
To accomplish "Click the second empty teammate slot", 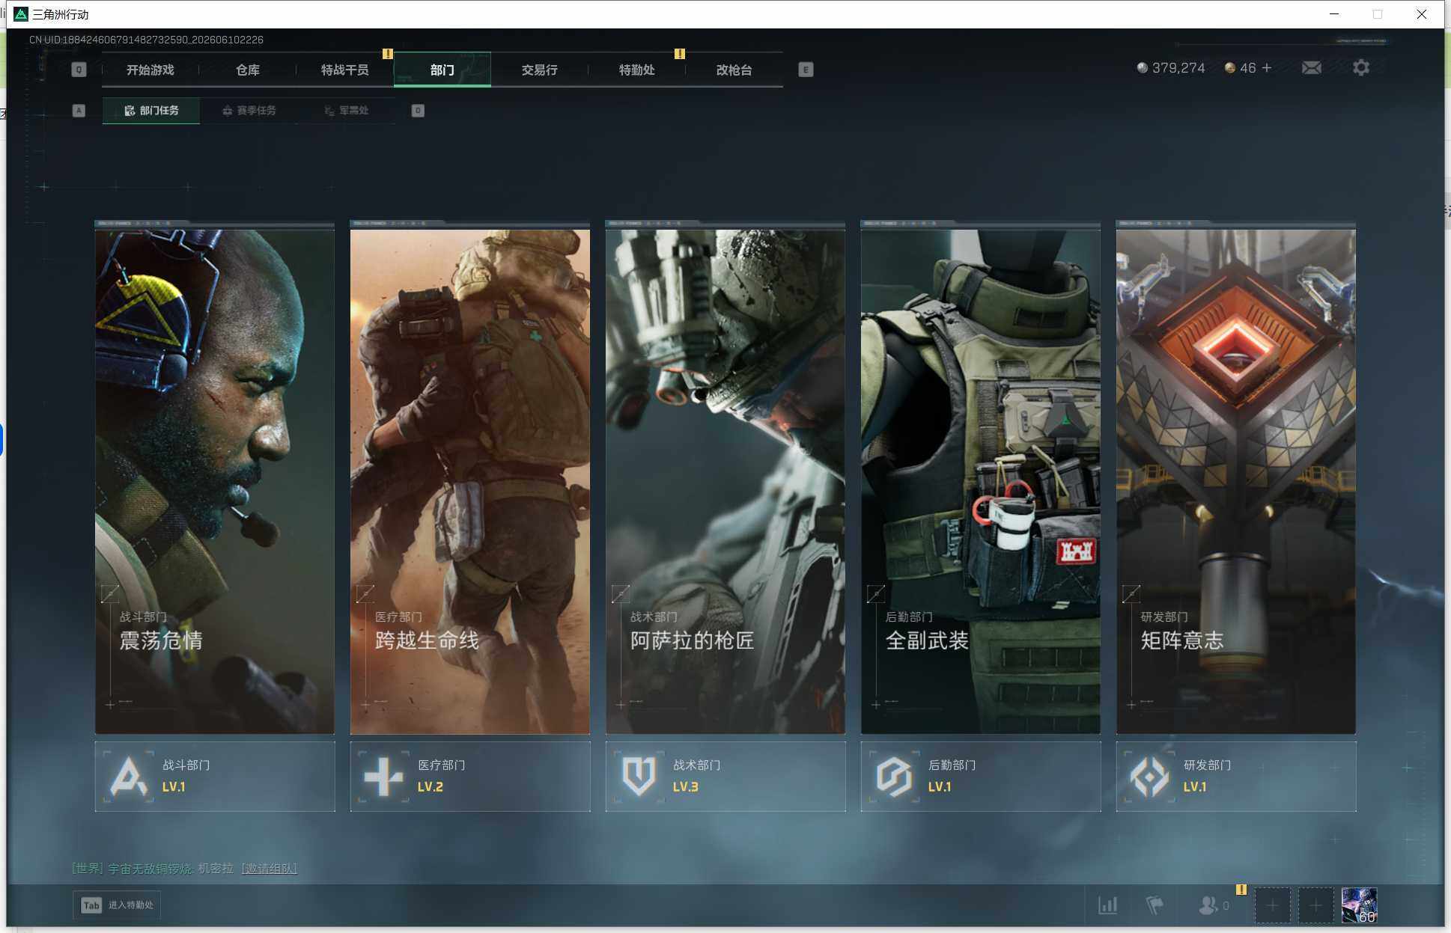I will [1315, 906].
